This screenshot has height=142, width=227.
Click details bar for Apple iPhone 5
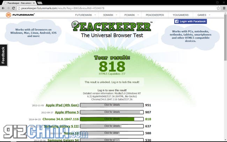click(112, 112)
